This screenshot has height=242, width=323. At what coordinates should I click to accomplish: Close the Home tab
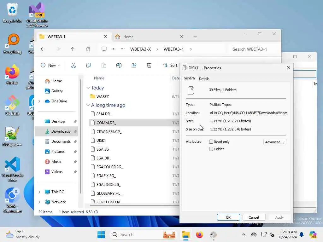click(x=181, y=37)
